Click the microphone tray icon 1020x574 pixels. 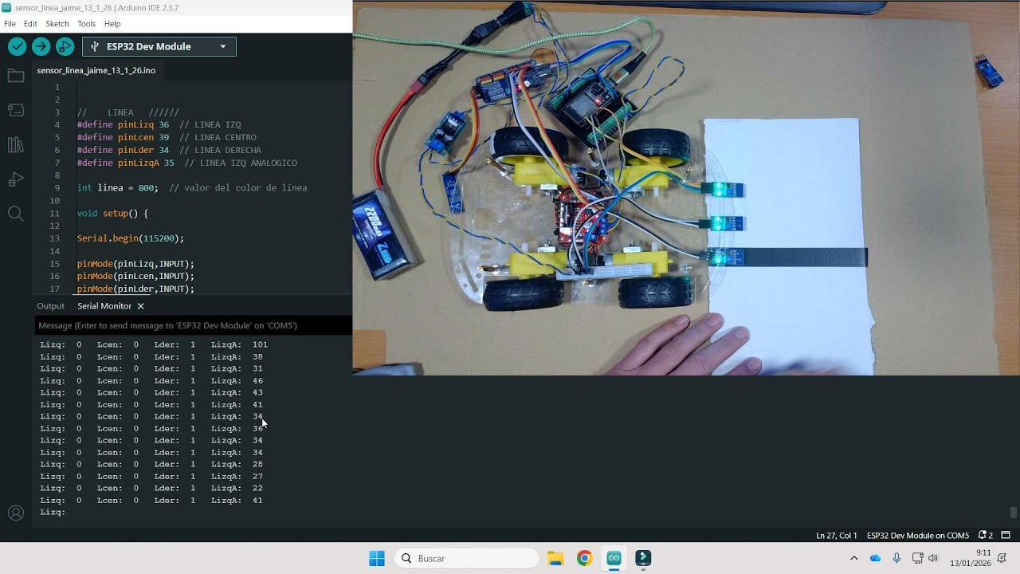pyautogui.click(x=896, y=558)
